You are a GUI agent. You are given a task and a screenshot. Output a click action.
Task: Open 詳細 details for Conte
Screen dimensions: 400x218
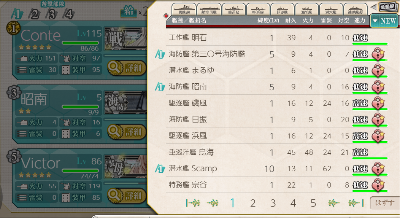coord(127,68)
